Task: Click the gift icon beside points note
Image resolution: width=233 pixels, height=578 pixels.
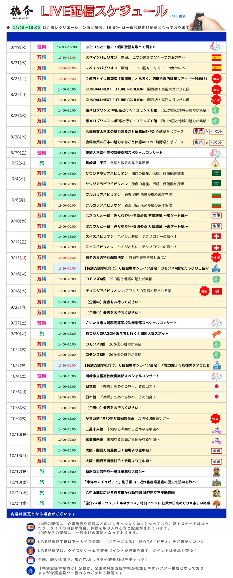Action: pos(30,550)
